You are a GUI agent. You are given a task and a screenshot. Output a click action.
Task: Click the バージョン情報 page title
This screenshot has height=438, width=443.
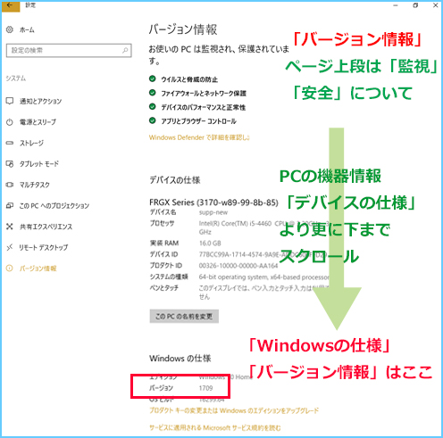(x=183, y=29)
